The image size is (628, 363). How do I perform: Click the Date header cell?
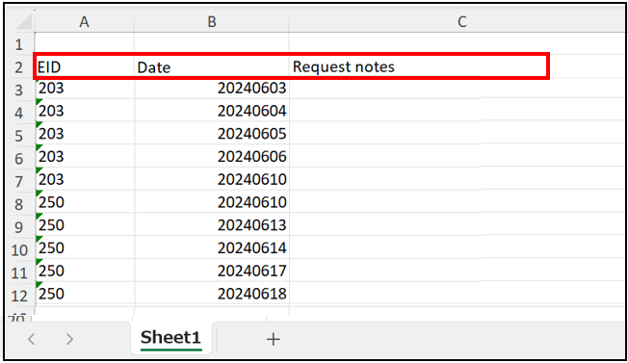point(212,66)
